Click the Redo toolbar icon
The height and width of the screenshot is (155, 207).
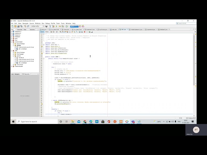tap(28, 26)
